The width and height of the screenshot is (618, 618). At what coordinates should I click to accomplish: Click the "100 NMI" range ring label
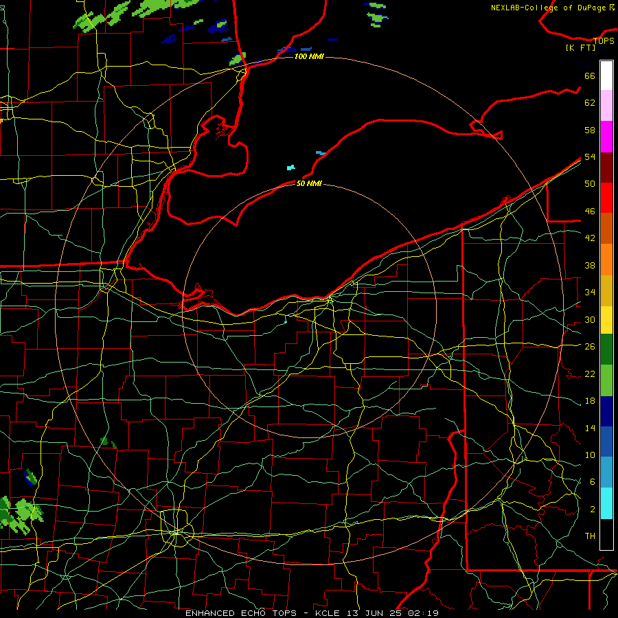(x=309, y=56)
